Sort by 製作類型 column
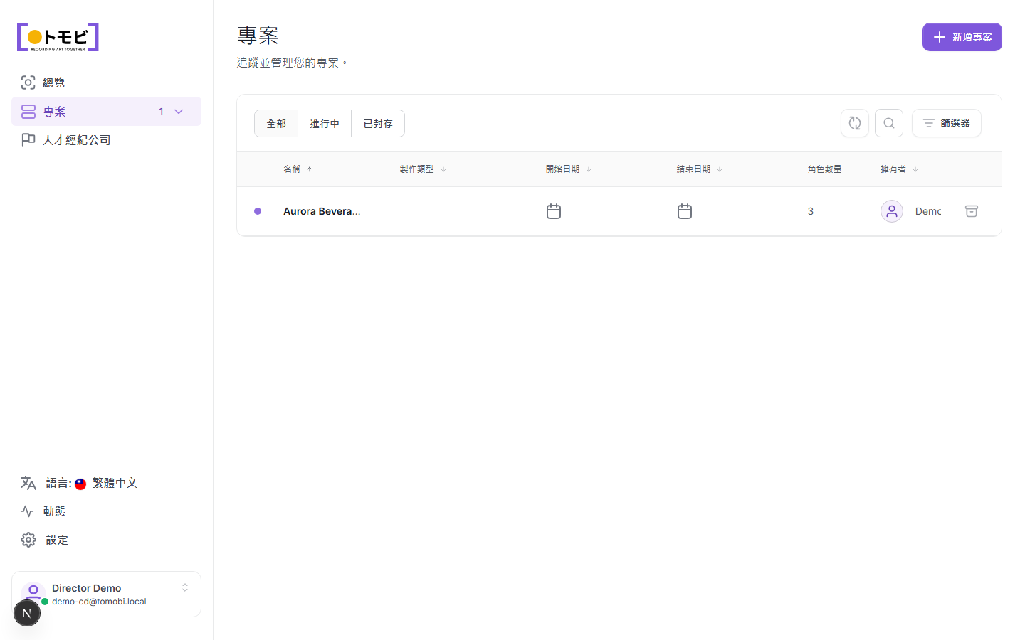The height and width of the screenshot is (640, 1025). [423, 169]
